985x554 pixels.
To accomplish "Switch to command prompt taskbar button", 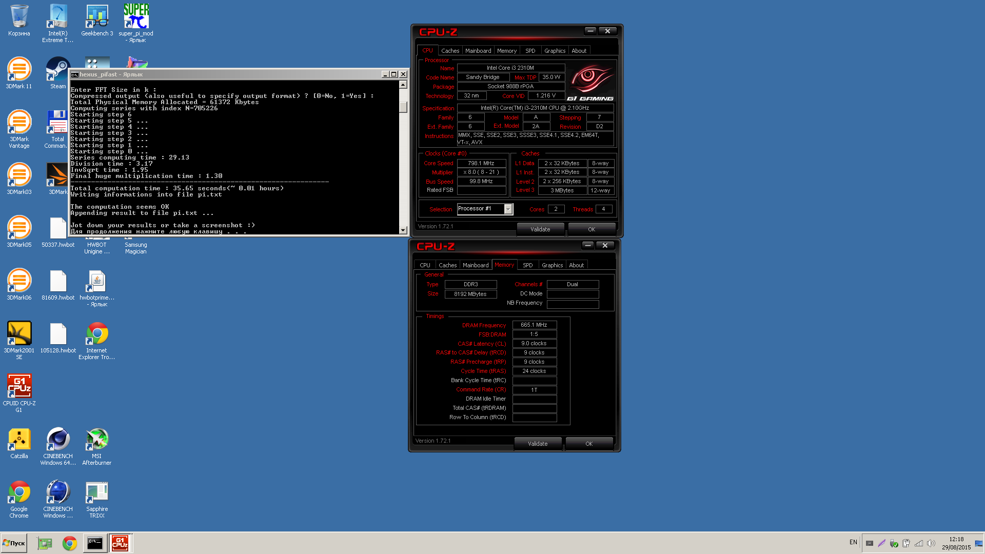I will tap(95, 543).
